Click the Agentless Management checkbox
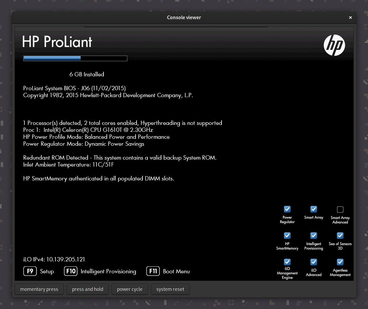 click(x=340, y=262)
